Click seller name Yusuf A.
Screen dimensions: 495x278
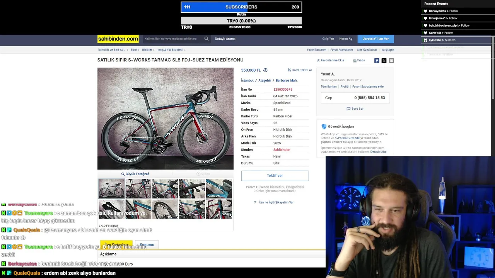328,74
